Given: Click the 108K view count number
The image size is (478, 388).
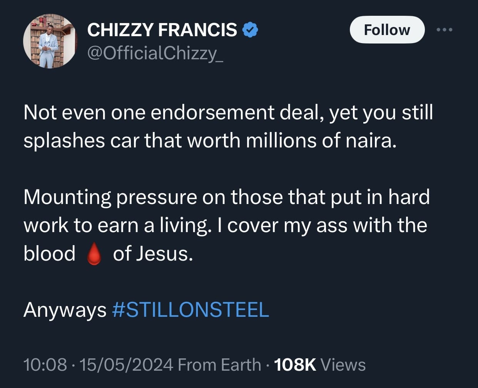Looking at the screenshot, I should pos(295,365).
